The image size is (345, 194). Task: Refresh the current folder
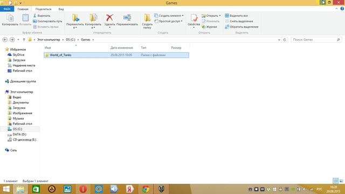coord(285,40)
